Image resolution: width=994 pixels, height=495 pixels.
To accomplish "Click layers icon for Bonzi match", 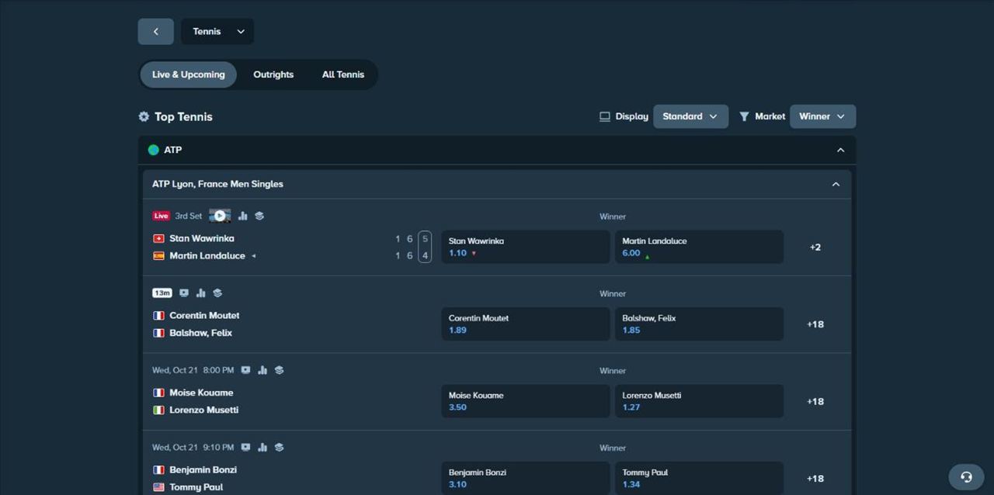I will 279,447.
